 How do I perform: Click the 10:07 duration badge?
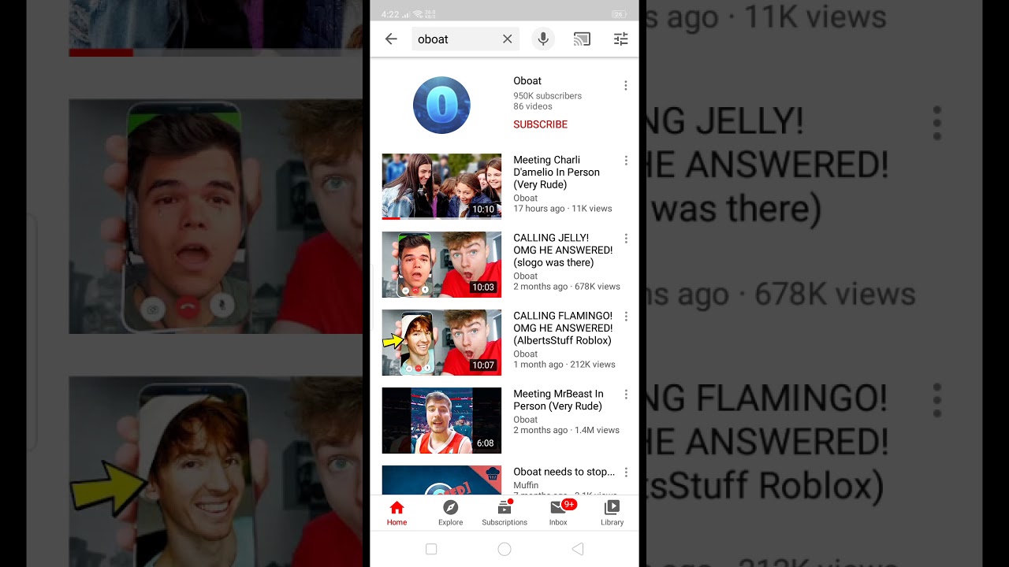click(x=483, y=365)
